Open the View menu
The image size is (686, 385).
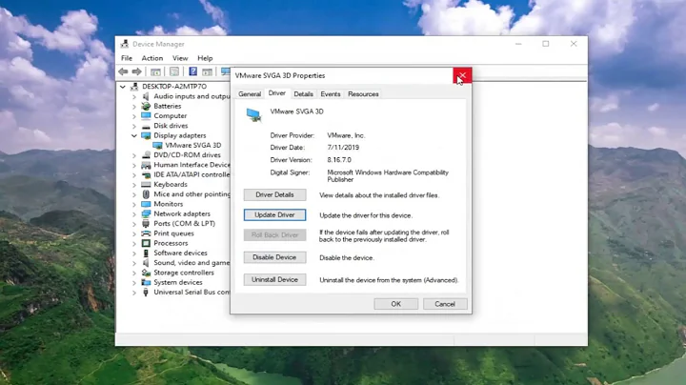pyautogui.click(x=180, y=58)
